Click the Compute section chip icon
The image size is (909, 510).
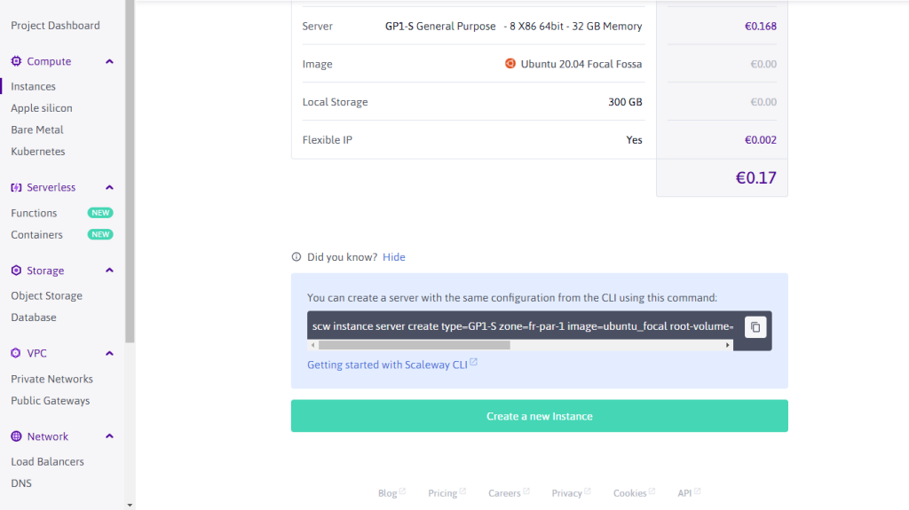point(16,62)
